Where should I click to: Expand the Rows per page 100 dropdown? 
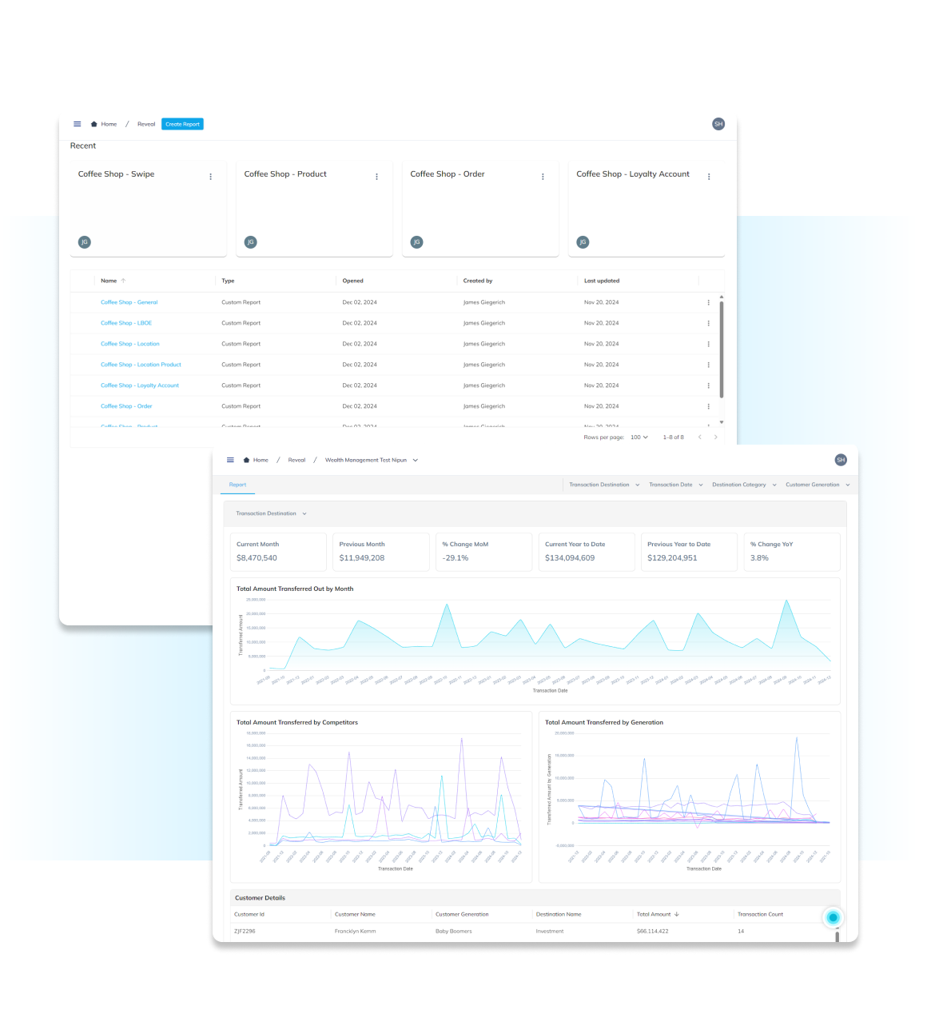(639, 437)
